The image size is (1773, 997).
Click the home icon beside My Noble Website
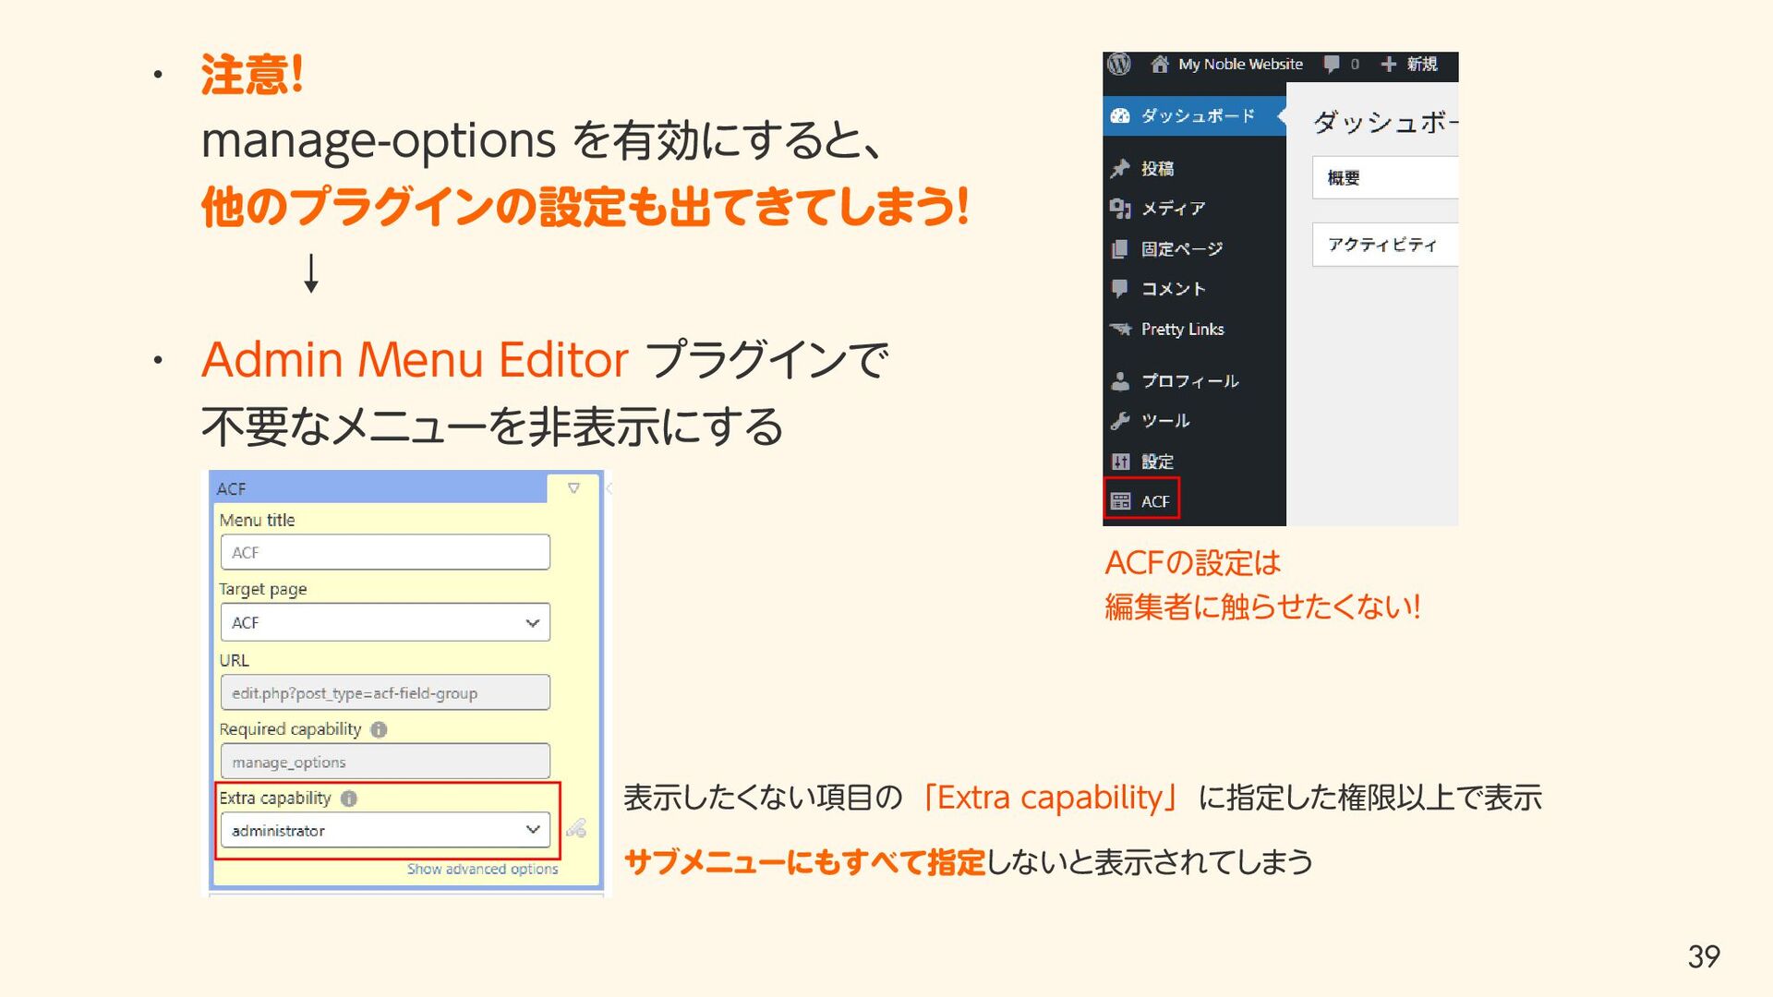(x=1160, y=65)
